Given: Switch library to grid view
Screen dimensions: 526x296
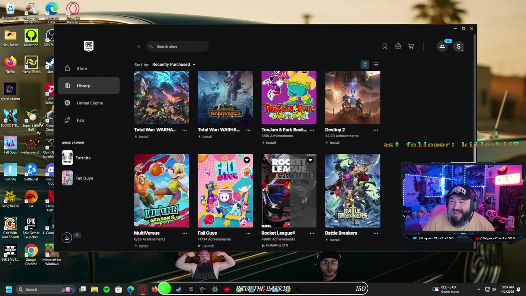Looking at the screenshot, I should click(365, 65).
